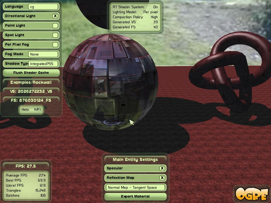The width and height of the screenshot is (271, 203).
Task: Click the Generated FS: 40 row
Action: pyautogui.click(x=135, y=27)
